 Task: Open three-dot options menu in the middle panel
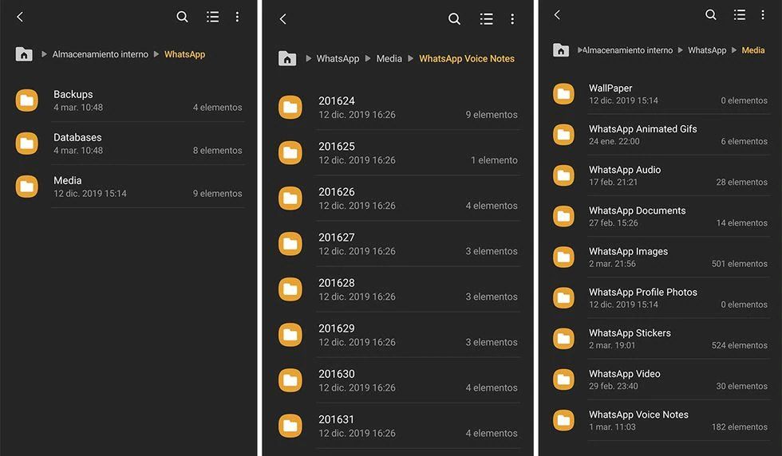click(x=512, y=19)
